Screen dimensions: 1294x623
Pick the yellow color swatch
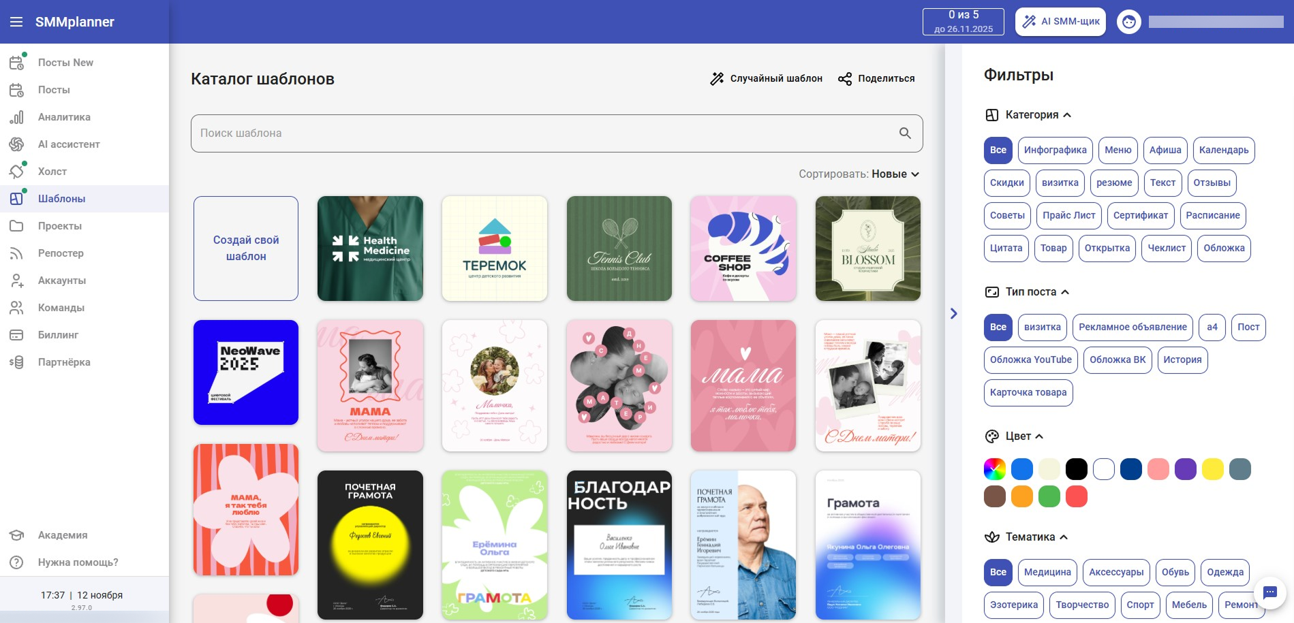(x=1213, y=469)
